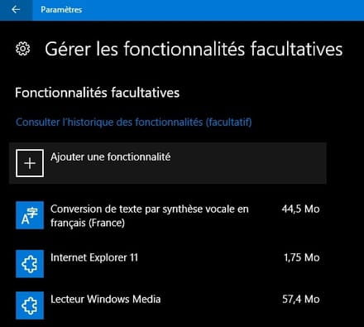
Task: Click the Ajouter une fonctionnalité label
Action: coord(111,157)
